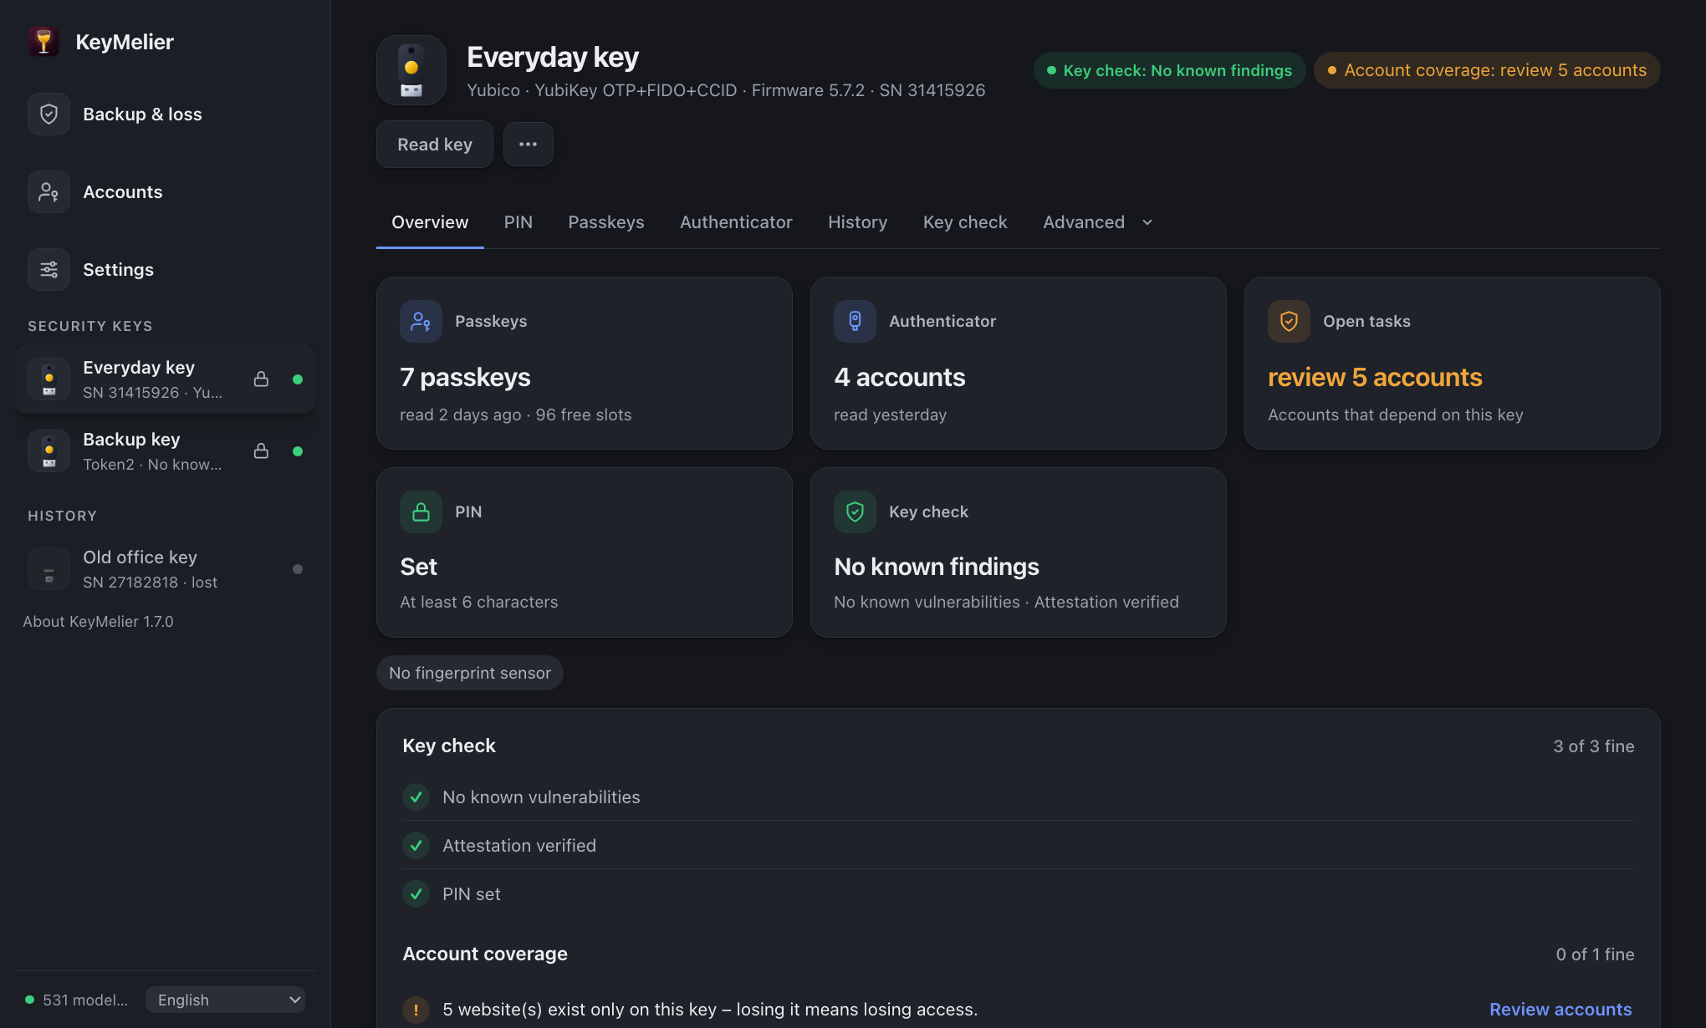Click the Key check card shield icon
1706x1028 pixels.
(x=855, y=512)
